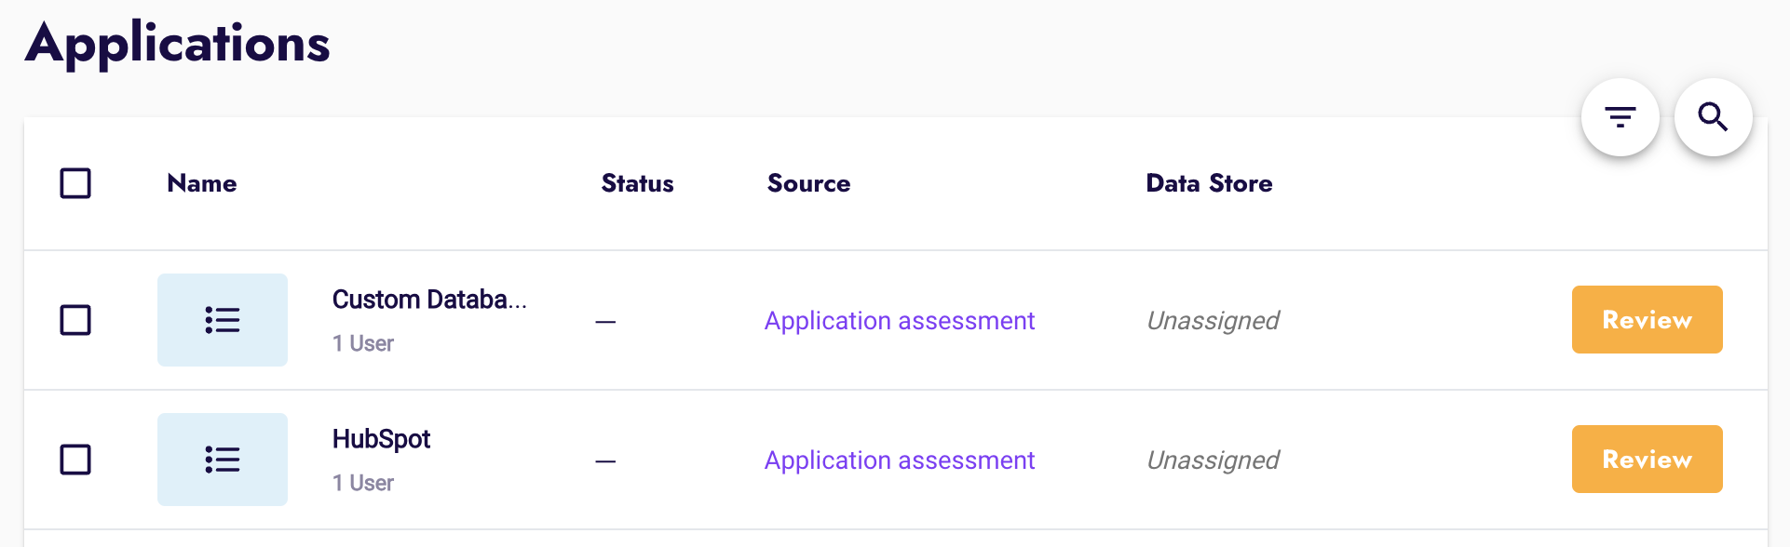1790x547 pixels.
Task: Click the Source column header
Action: [808, 183]
